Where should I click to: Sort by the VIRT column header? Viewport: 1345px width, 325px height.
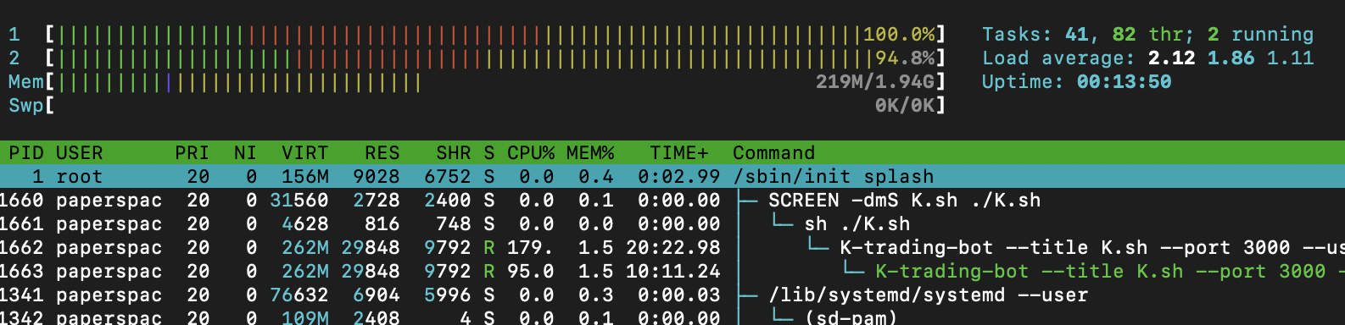[304, 153]
